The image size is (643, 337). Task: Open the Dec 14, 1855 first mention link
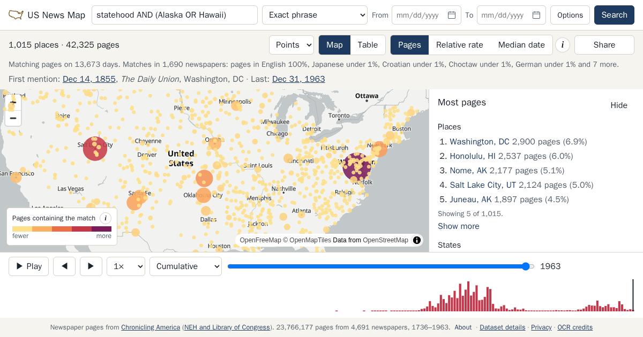pos(89,79)
